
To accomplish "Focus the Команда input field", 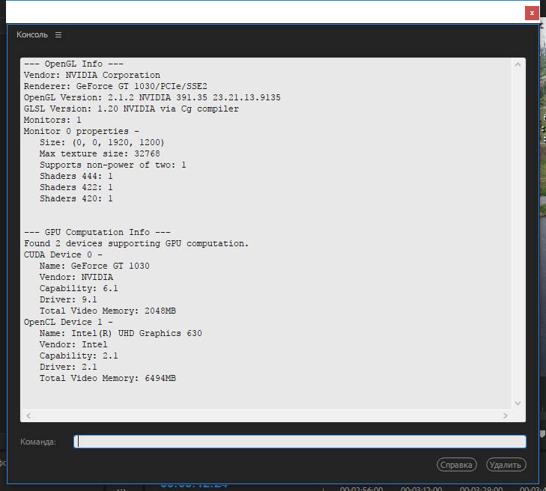I will coord(300,442).
